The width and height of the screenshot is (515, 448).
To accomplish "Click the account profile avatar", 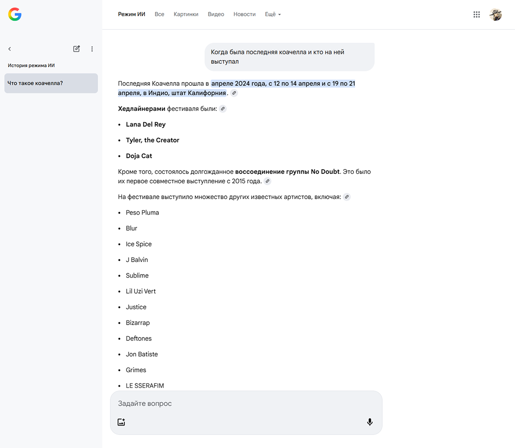I will tap(496, 15).
